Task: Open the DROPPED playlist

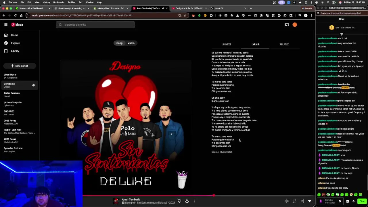Action: (20, 113)
